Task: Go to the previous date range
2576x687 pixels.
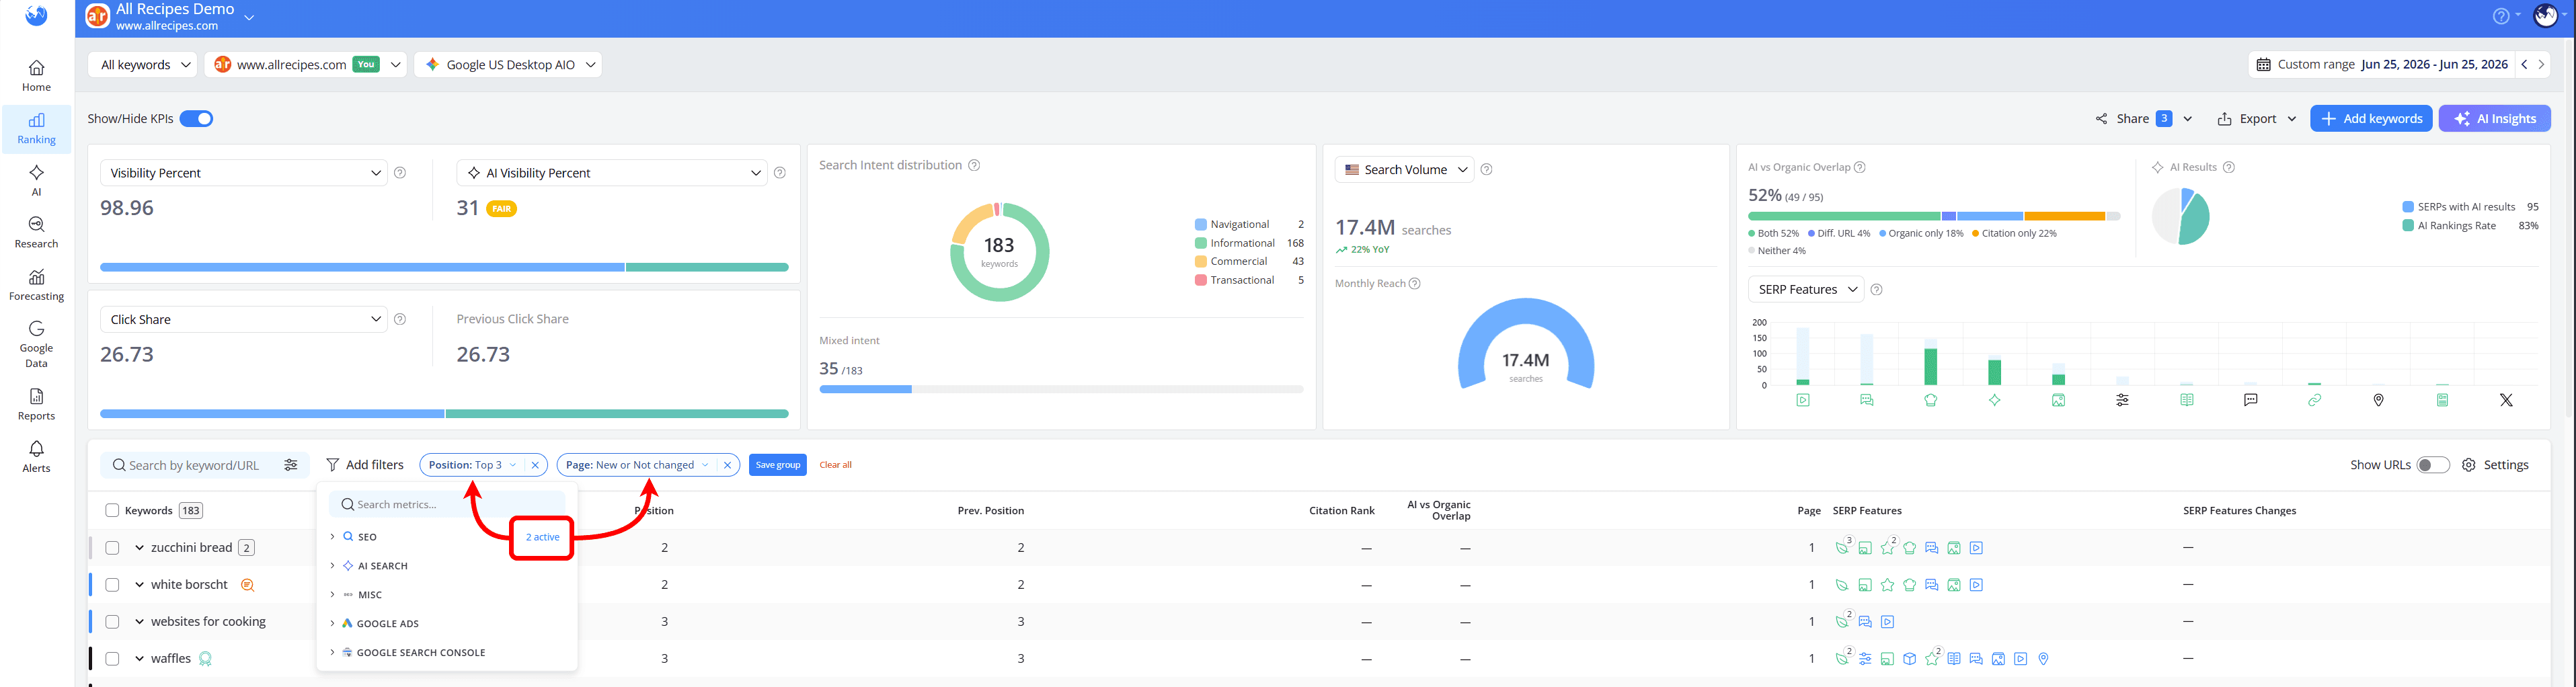Action: [2524, 65]
